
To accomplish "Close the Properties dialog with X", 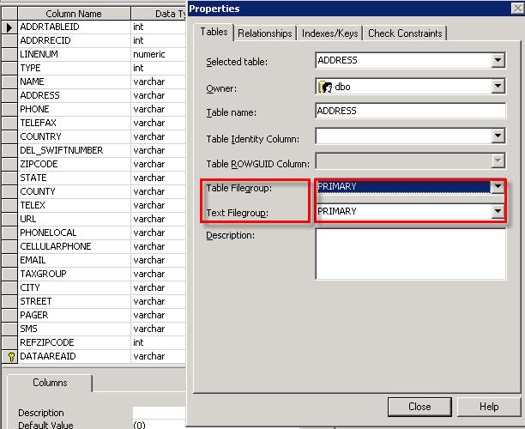I will coord(518,8).
